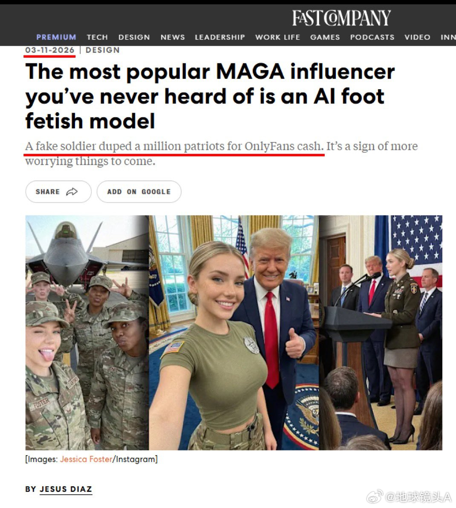The image size is (456, 508).
Task: Click the ADD ON GOOGLE button
Action: coord(139,192)
